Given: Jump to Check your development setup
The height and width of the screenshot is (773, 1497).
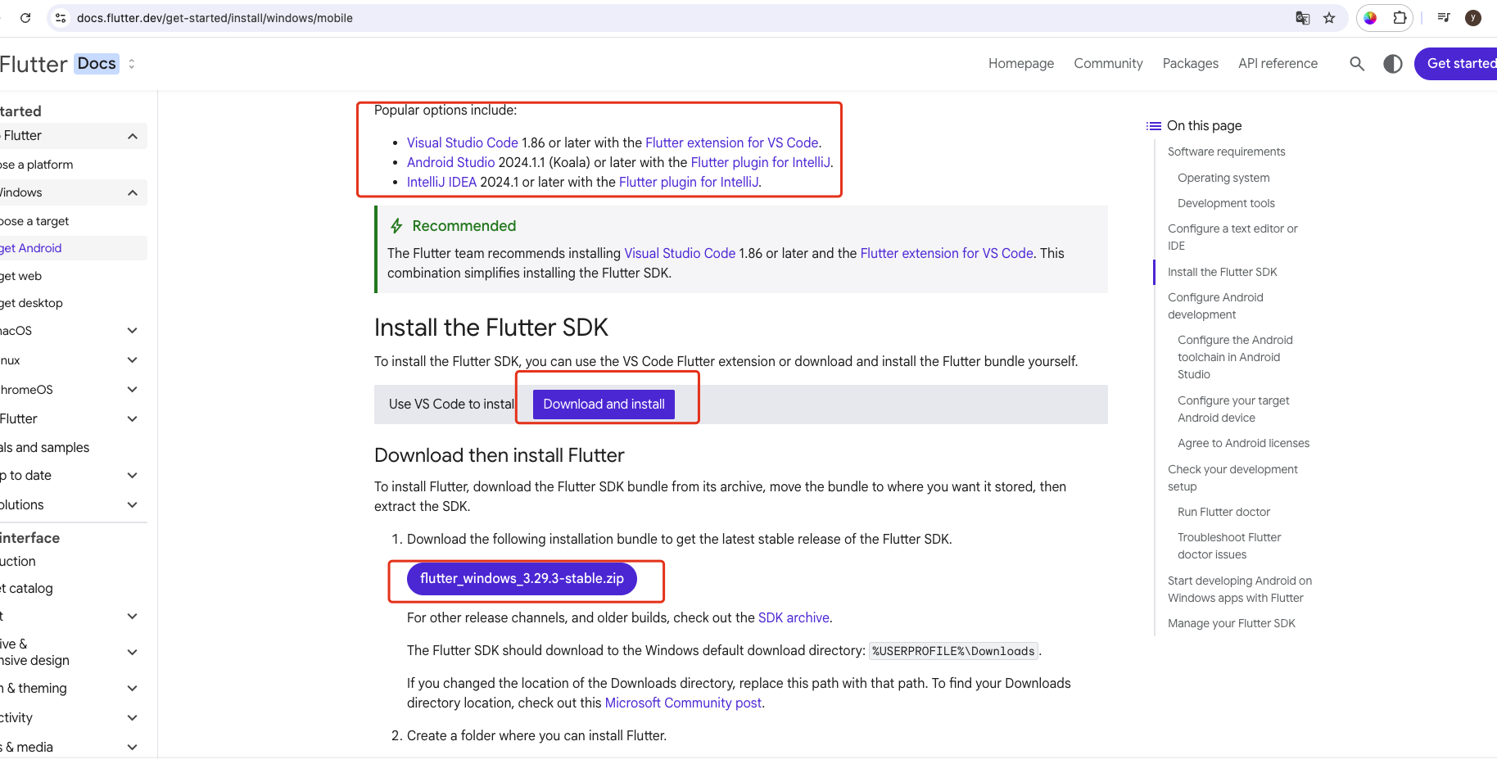Looking at the screenshot, I should click(x=1232, y=478).
